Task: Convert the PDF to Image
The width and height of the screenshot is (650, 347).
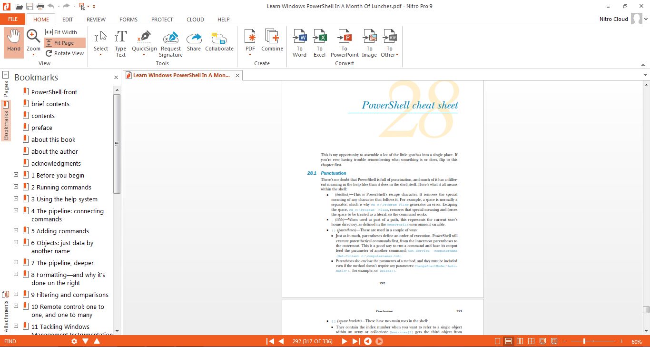Action: tap(369, 43)
